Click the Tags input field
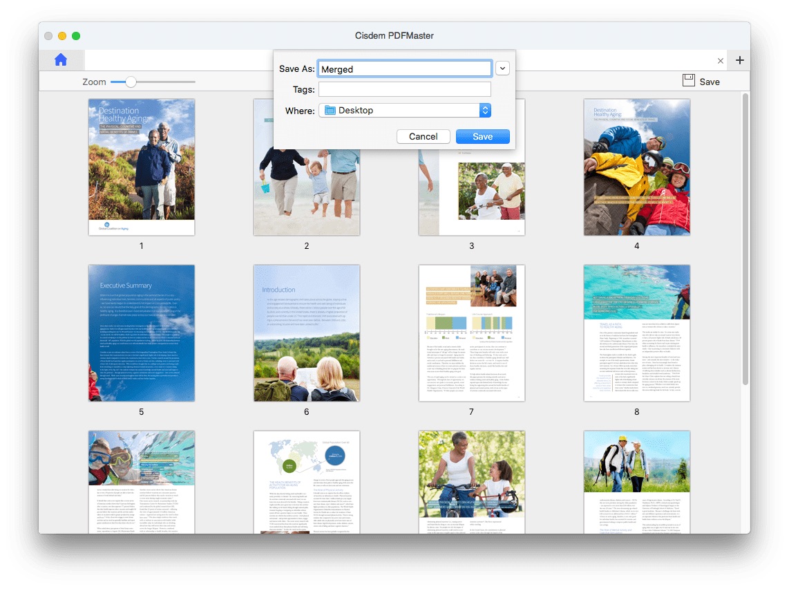The height and width of the screenshot is (589, 789). point(404,89)
